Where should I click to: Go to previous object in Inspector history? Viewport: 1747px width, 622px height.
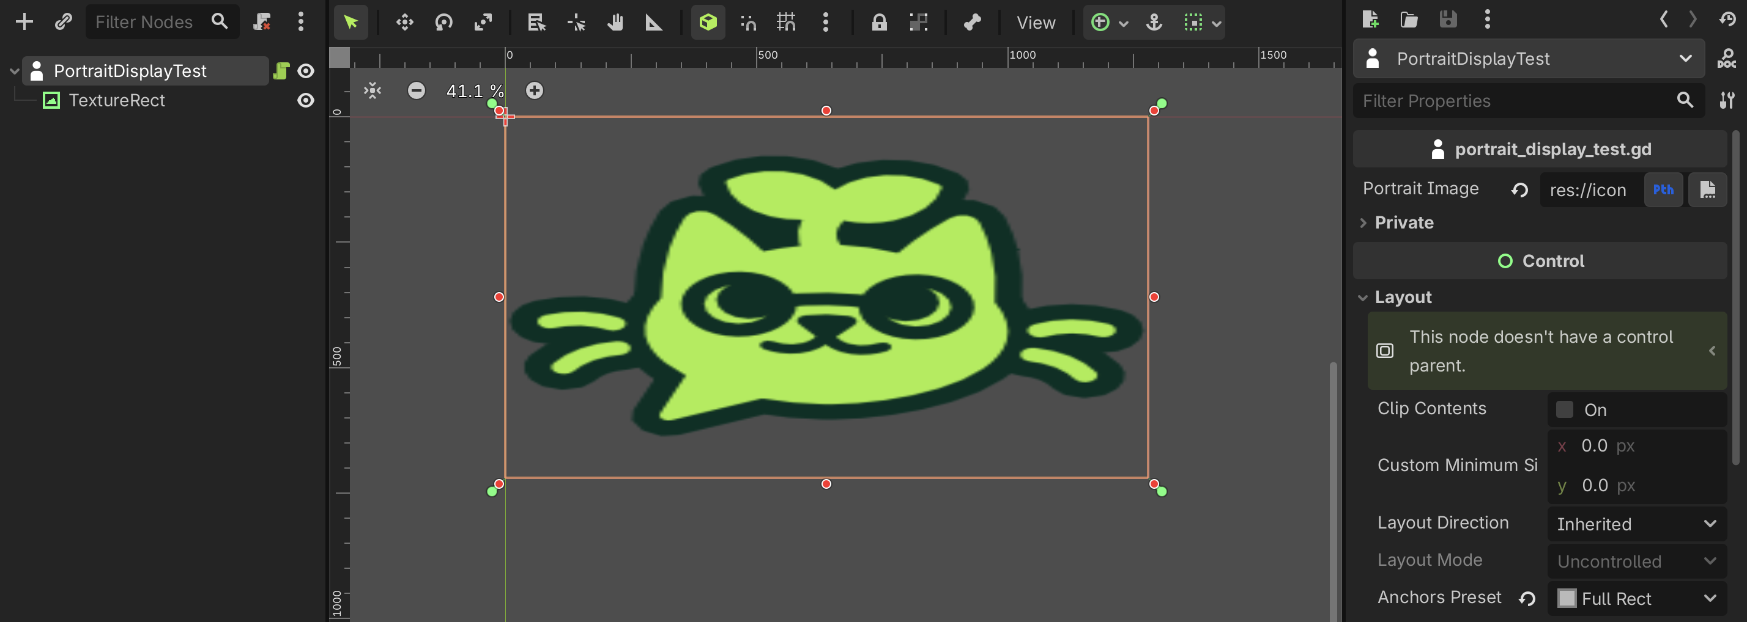point(1664,19)
